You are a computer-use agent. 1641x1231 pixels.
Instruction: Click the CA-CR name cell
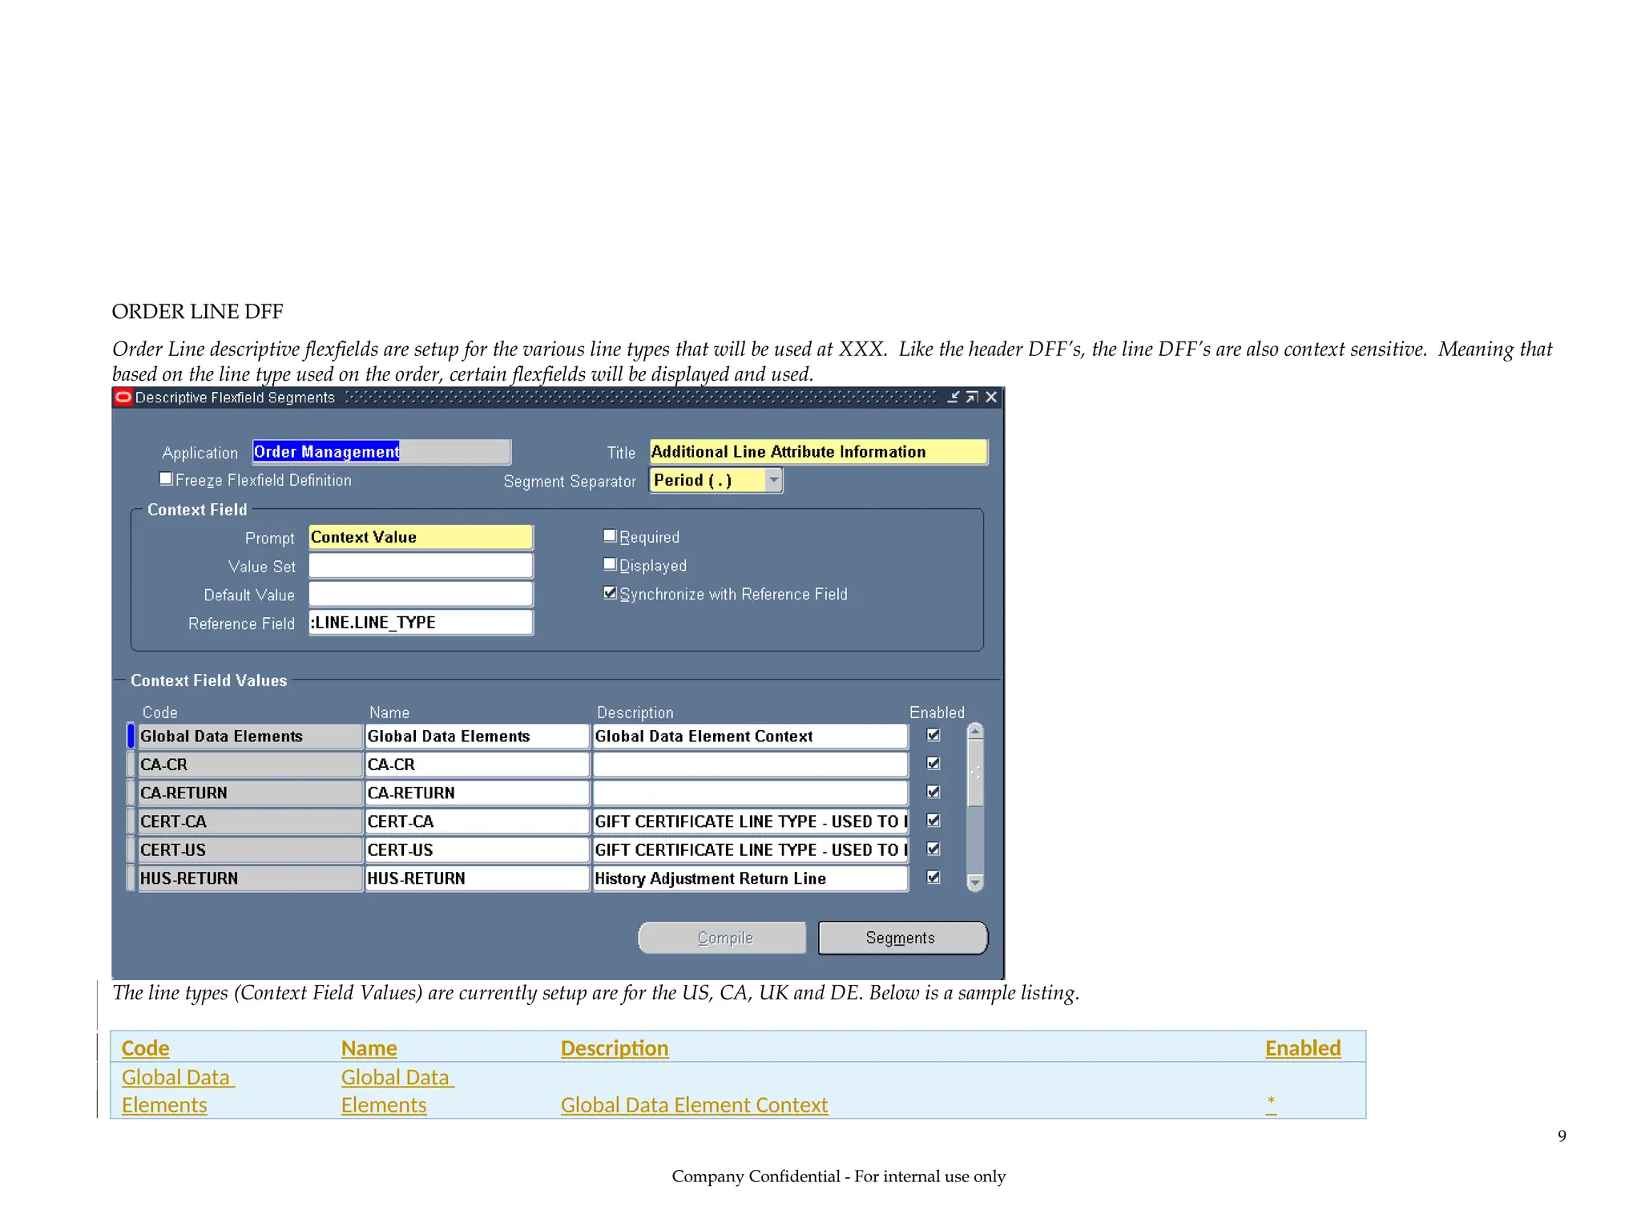click(x=478, y=765)
